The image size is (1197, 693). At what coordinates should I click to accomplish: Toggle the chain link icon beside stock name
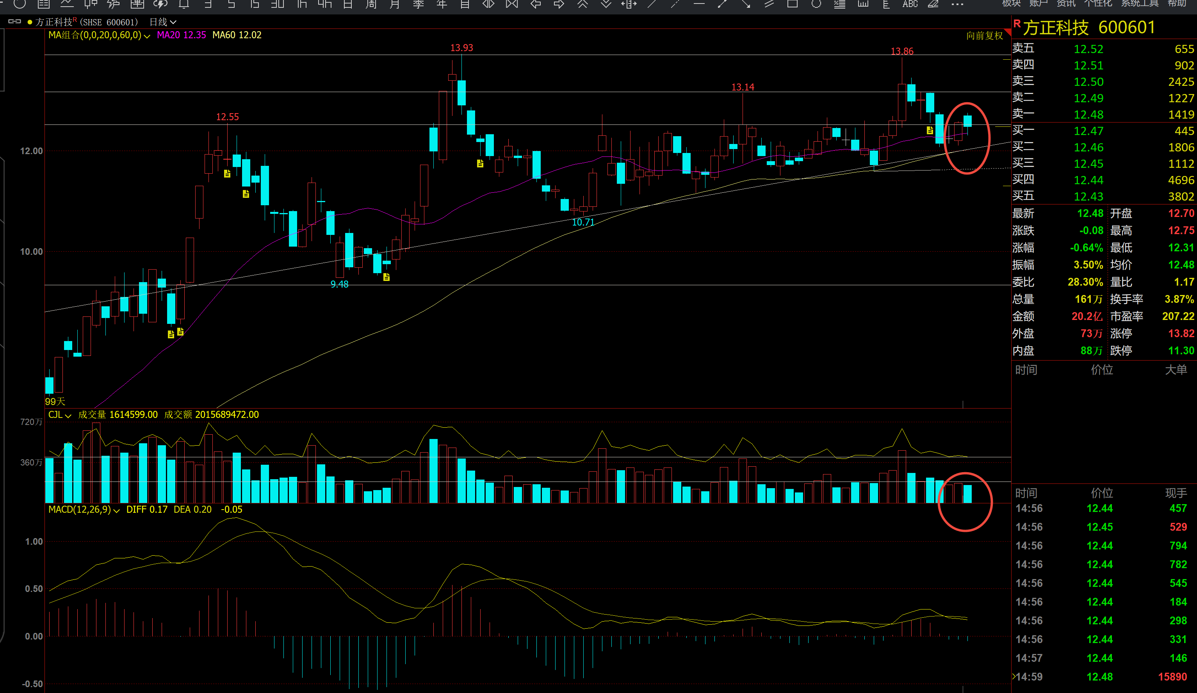tap(15, 22)
